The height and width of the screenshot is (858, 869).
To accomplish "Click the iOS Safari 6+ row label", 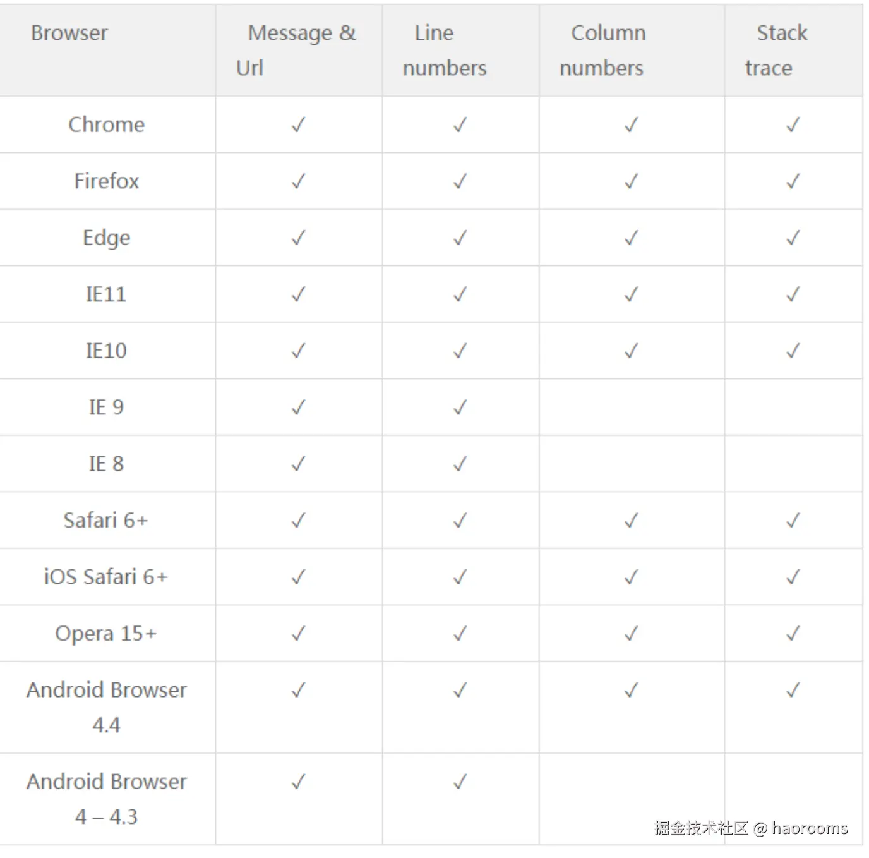I will tap(106, 577).
